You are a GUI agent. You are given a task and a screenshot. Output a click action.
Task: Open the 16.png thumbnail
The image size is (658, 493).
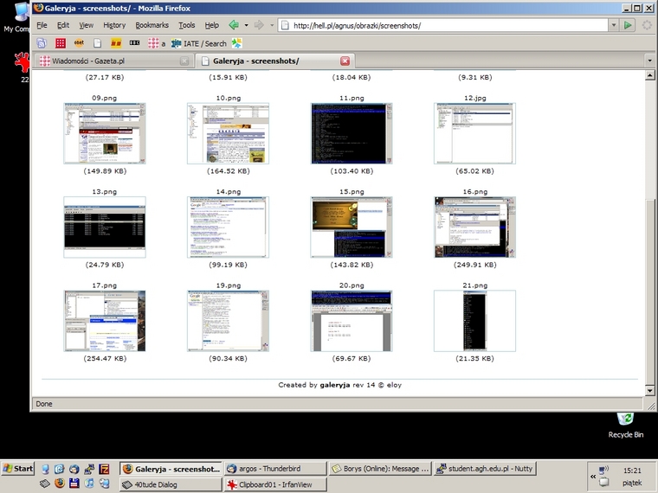pyautogui.click(x=474, y=227)
